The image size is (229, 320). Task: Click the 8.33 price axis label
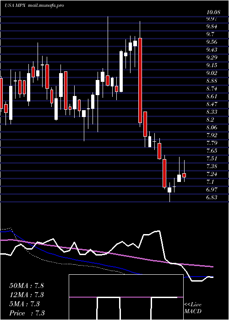pyautogui.click(x=212, y=112)
